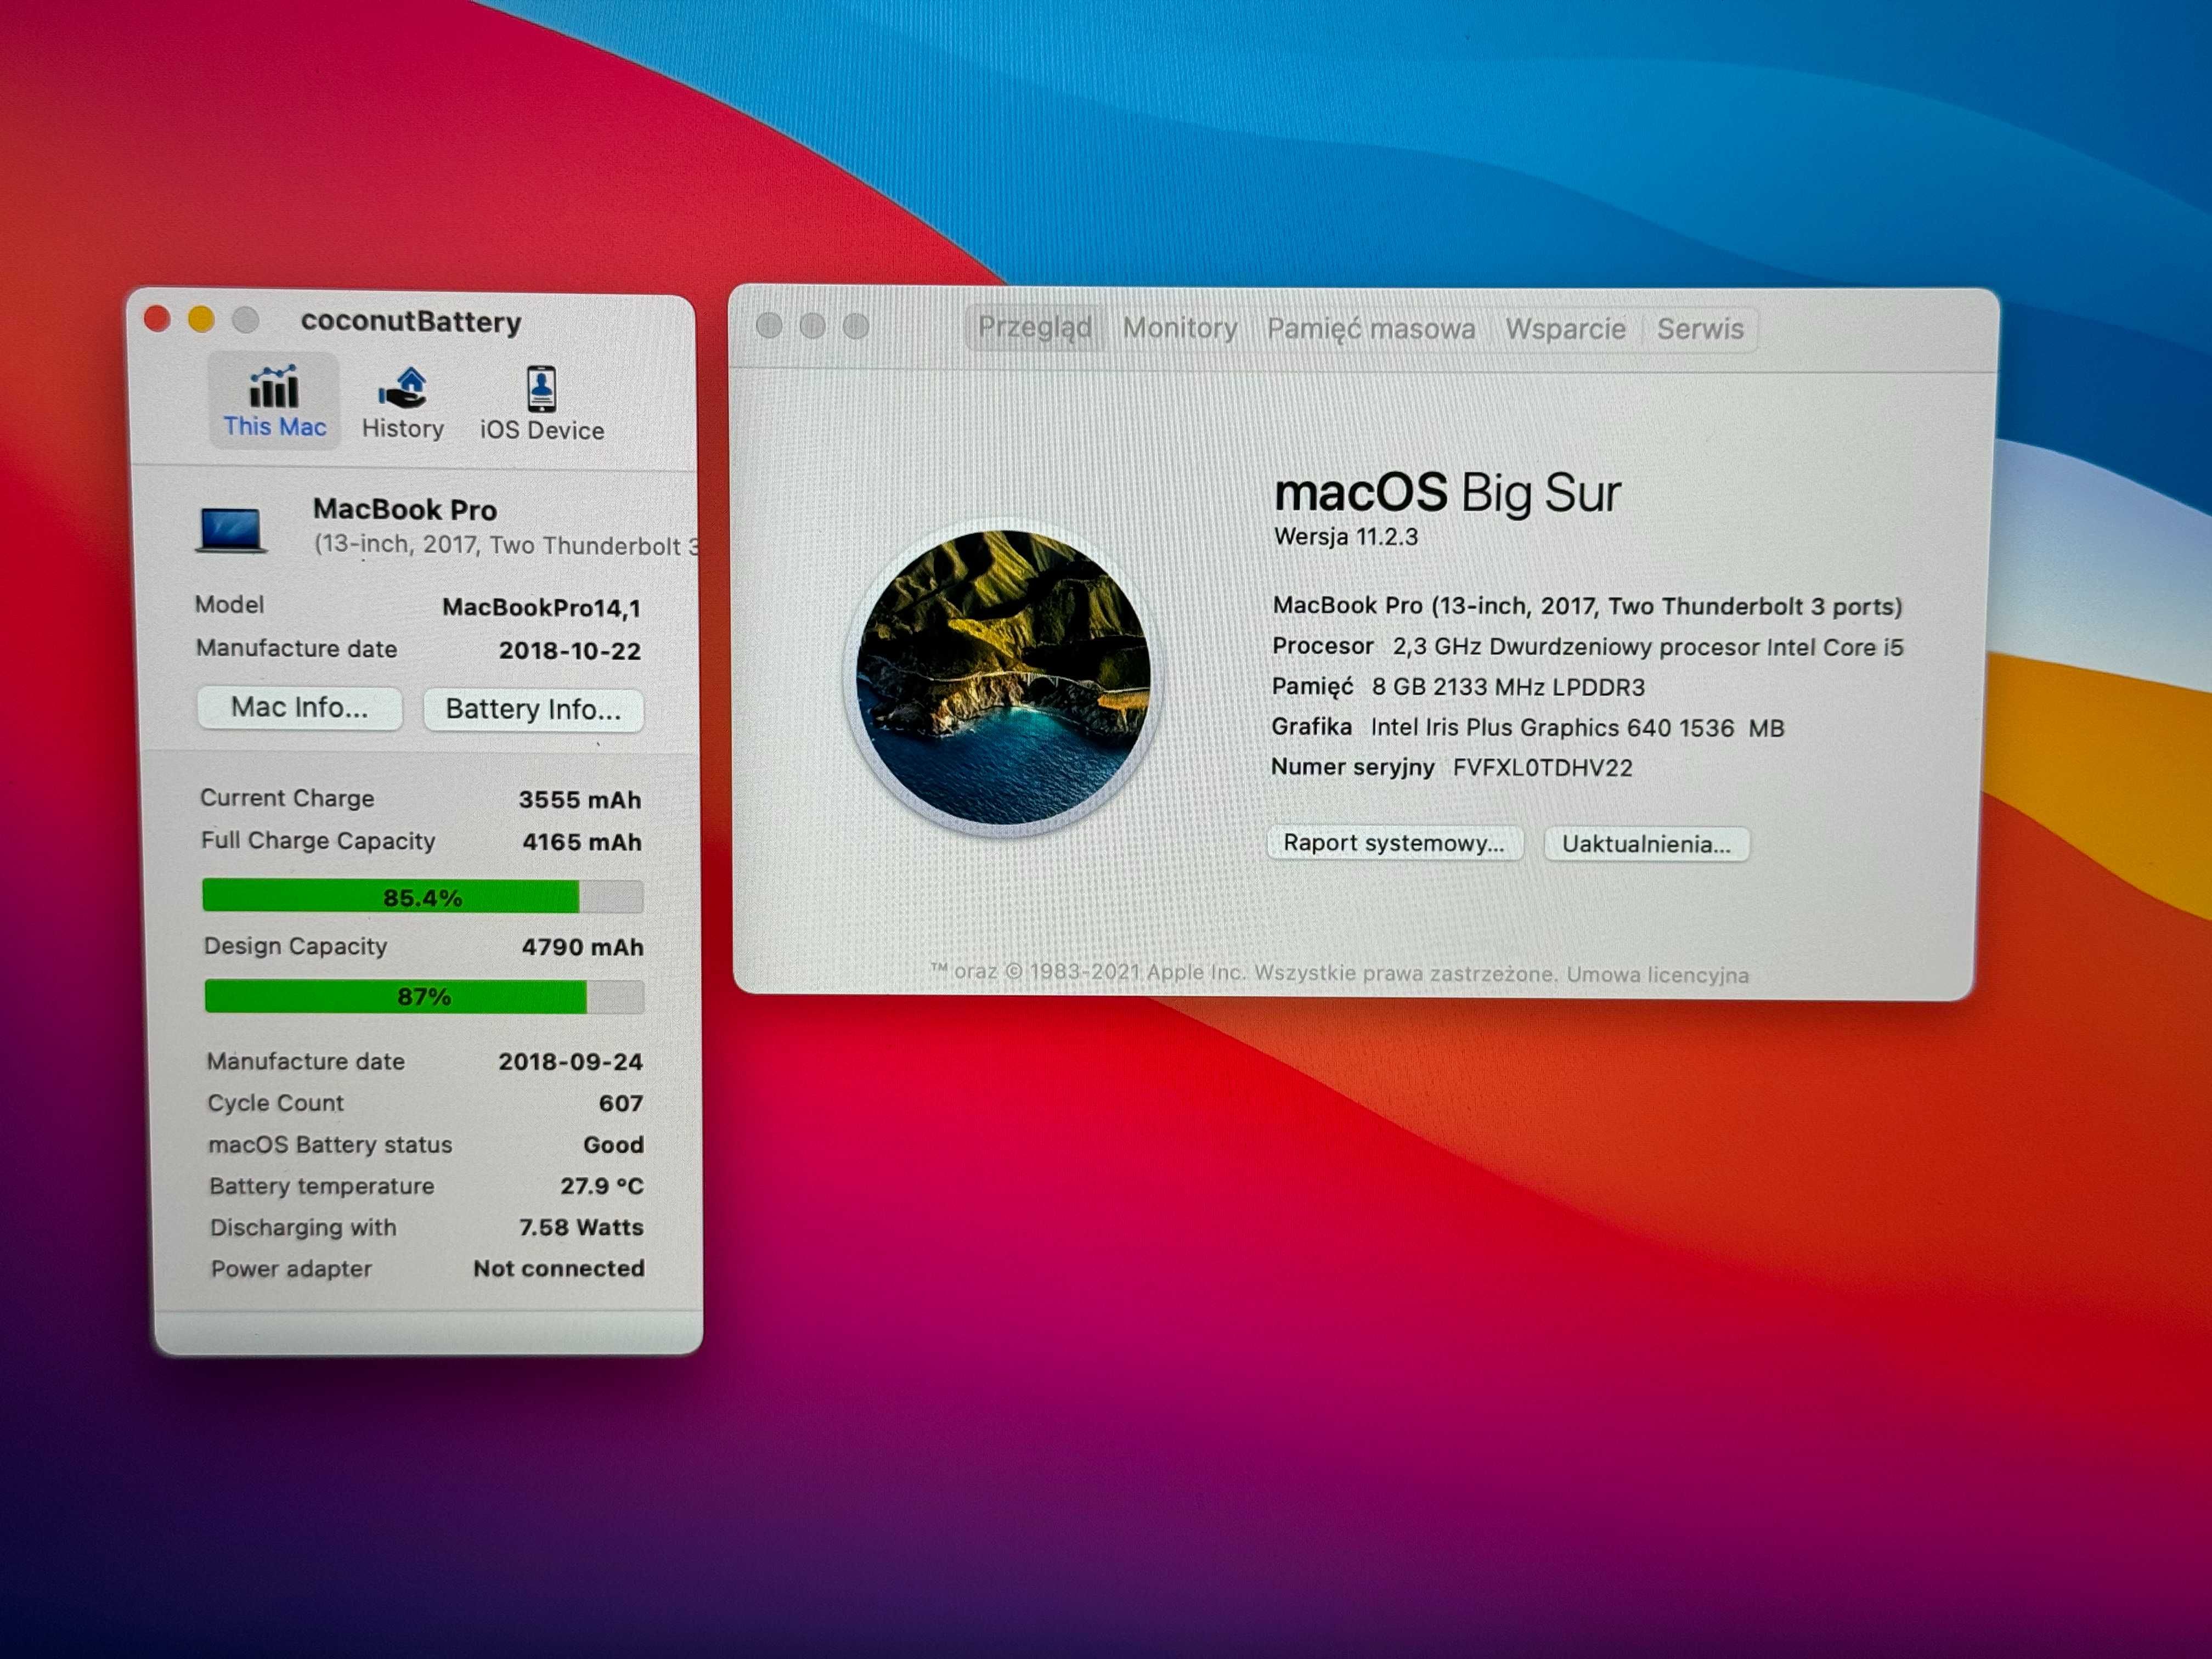Switch to the Monitory tab
Viewport: 2212px width, 1659px height.
click(x=1180, y=328)
